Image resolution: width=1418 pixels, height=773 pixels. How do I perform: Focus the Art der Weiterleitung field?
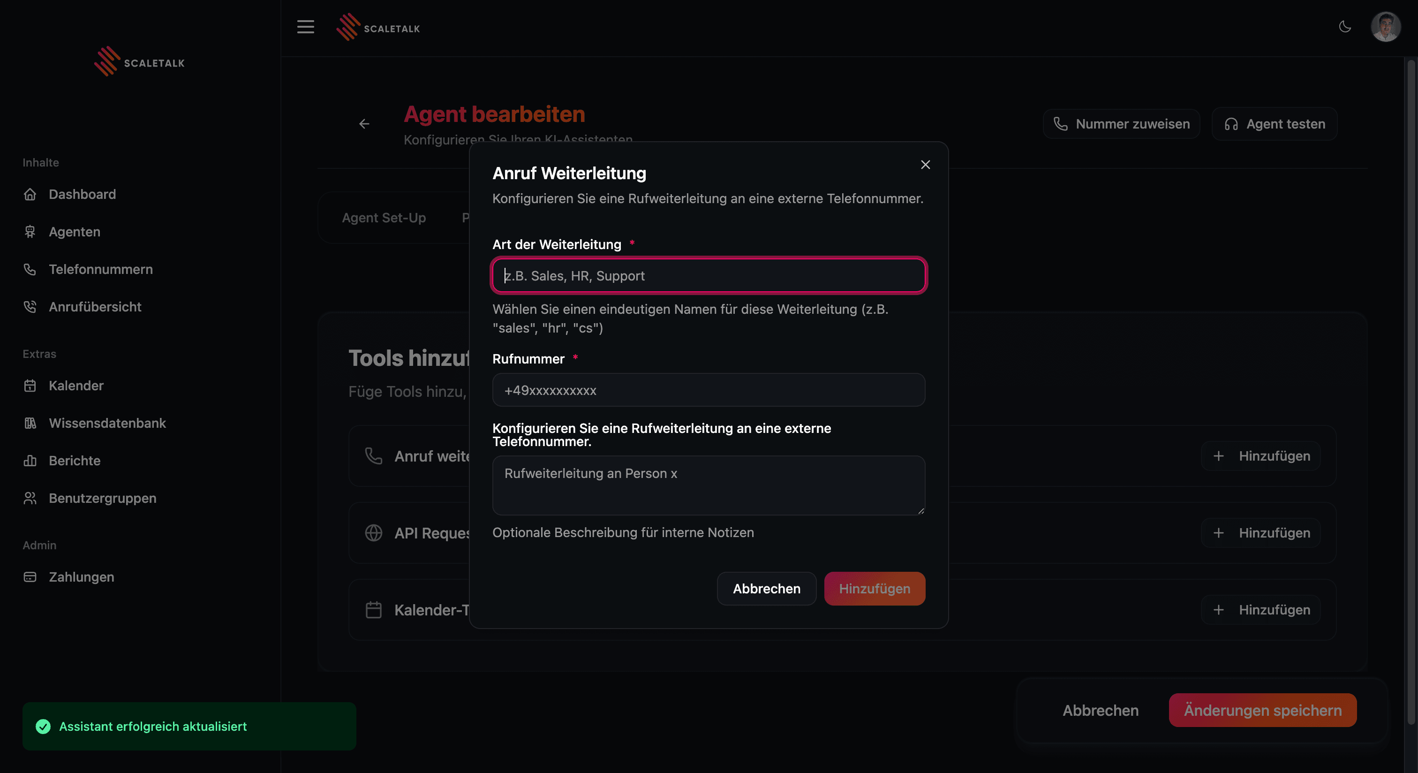709,276
